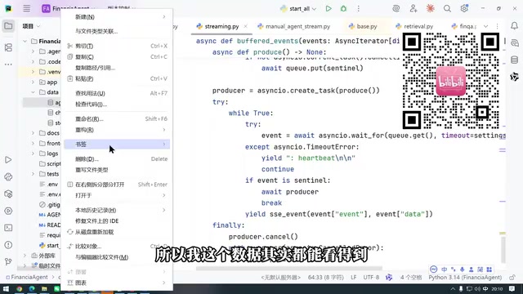This screenshot has height=294, width=523.
Task: Open 本地历史记录(H) submenu
Action: (117, 210)
